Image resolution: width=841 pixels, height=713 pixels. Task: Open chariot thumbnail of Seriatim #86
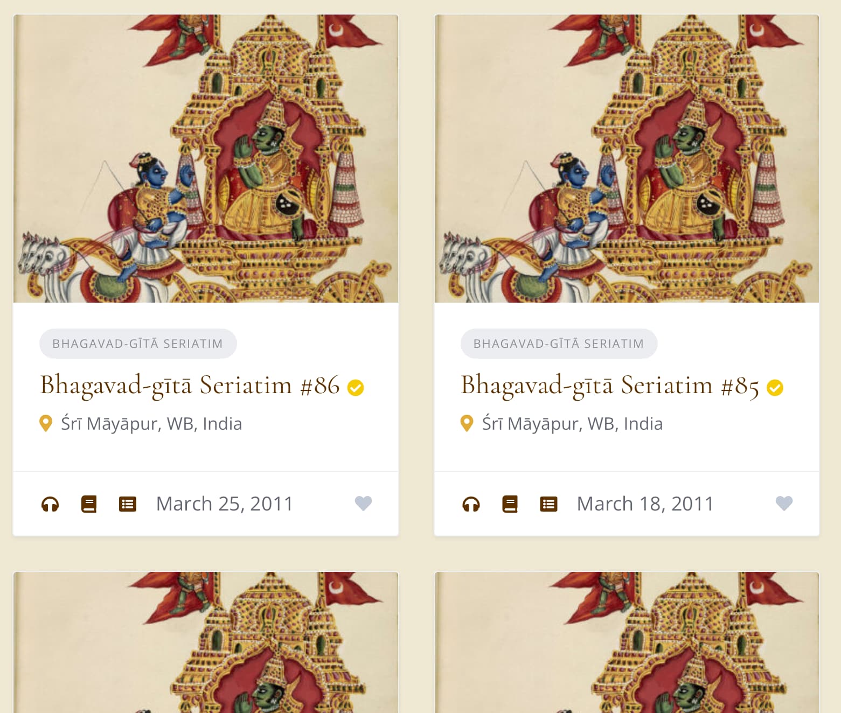(206, 158)
